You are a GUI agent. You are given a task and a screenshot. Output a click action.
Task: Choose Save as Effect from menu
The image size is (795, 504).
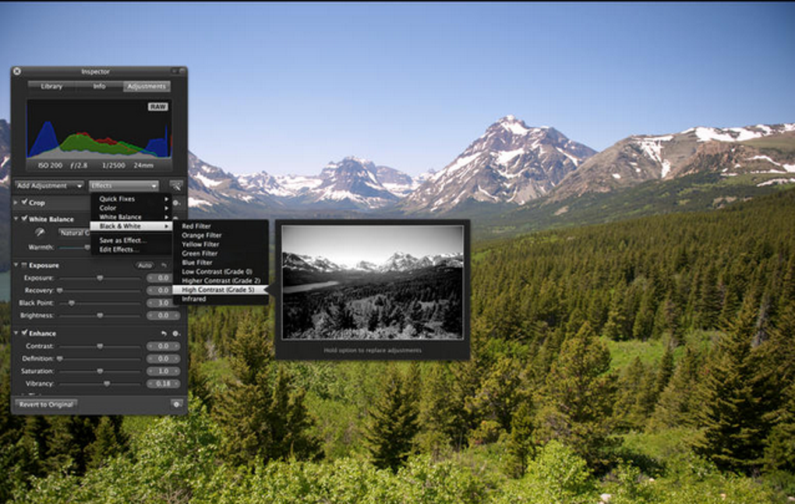(131, 240)
